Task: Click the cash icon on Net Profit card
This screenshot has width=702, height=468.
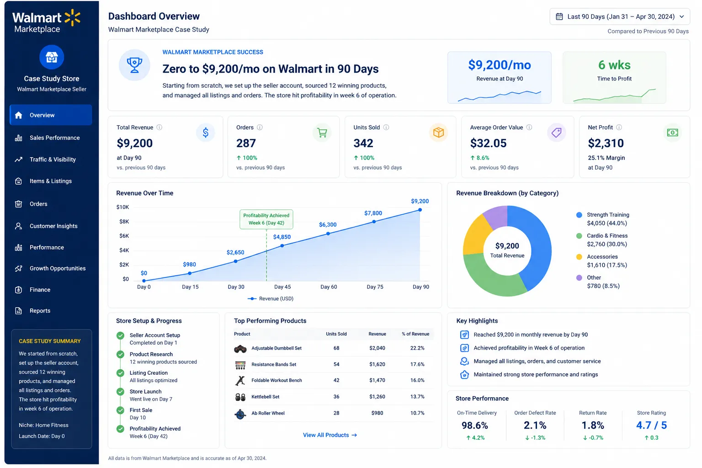Action: 673,133
